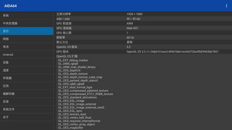
Task: Select GL_OES_EGL_sync entry
Action: (70, 111)
